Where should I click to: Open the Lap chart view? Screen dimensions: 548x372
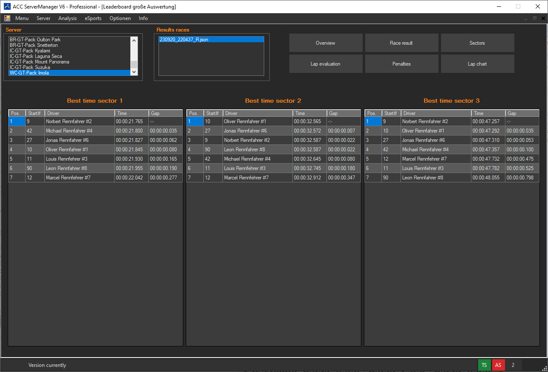(x=477, y=64)
